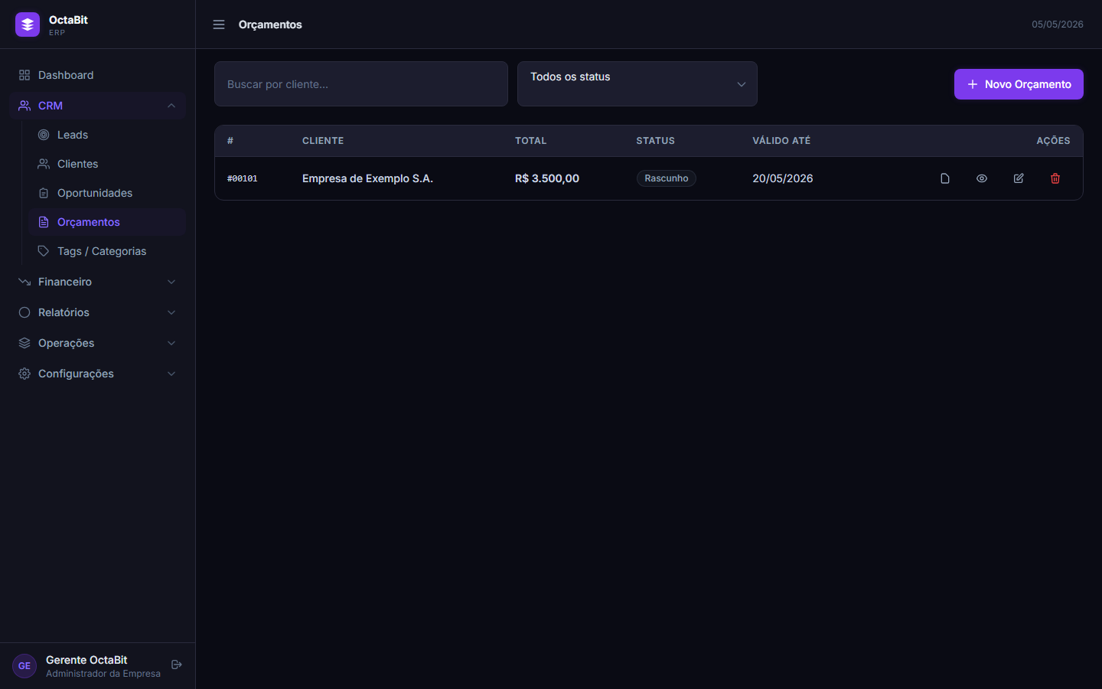
Task: Click the plus icon in Novo Orçamento
Action: pyautogui.click(x=973, y=84)
